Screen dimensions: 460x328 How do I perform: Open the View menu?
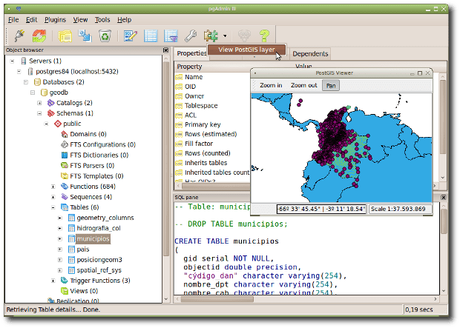tap(80, 20)
